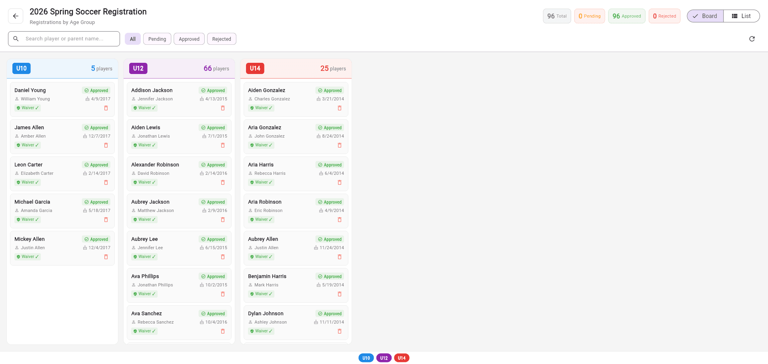Jump to U10 column via bottom chip
Screen dimensions: 768x364
click(366, 358)
